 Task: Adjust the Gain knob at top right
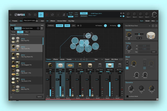pos(154,14)
